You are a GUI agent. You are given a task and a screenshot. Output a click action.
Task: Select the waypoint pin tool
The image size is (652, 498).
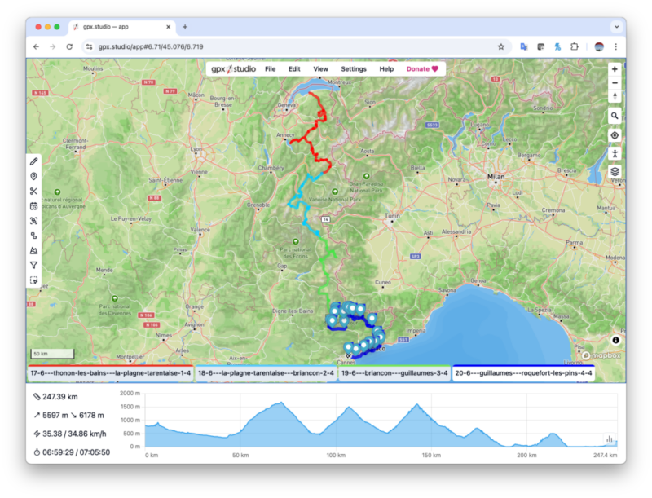tap(33, 176)
